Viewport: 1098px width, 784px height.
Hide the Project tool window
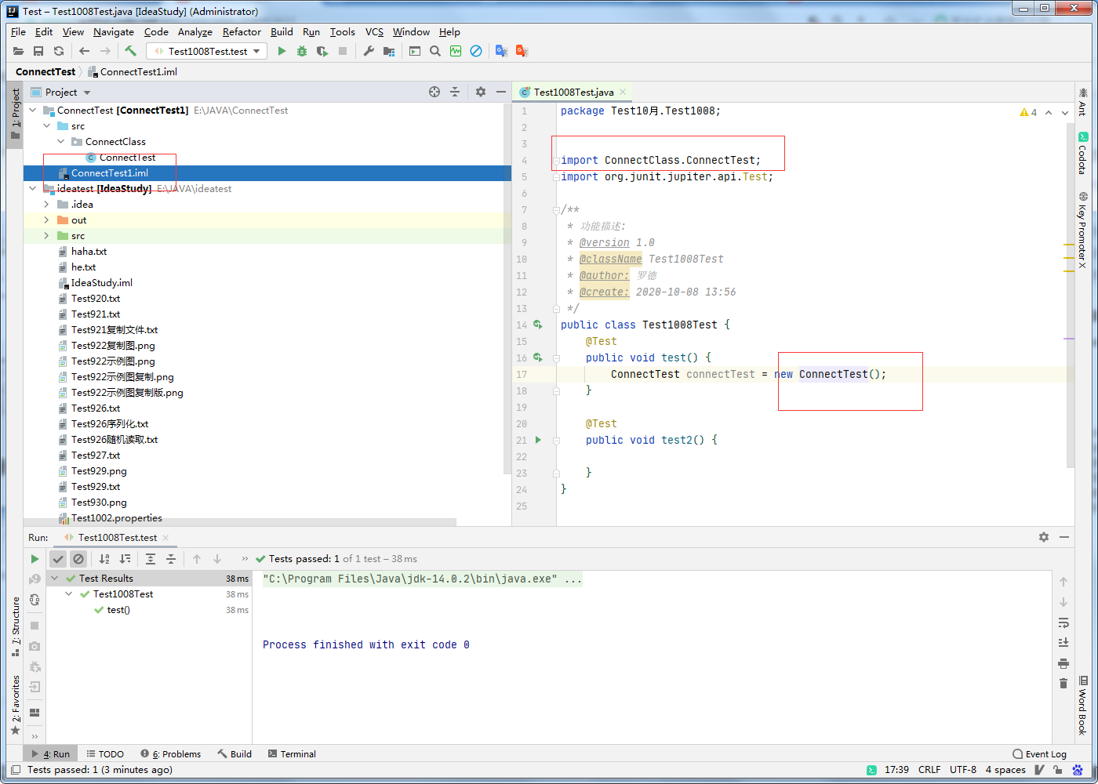pos(501,92)
